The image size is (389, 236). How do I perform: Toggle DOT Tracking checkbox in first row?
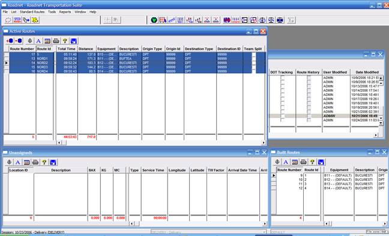(x=282, y=77)
